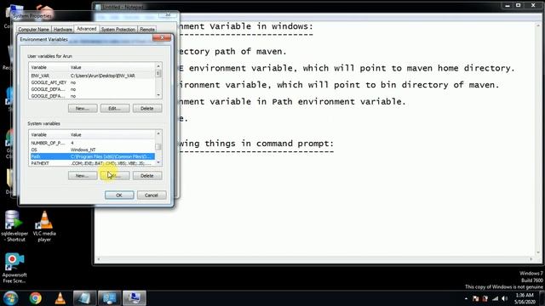Open the Remote tab
545x306 pixels.
(147, 30)
